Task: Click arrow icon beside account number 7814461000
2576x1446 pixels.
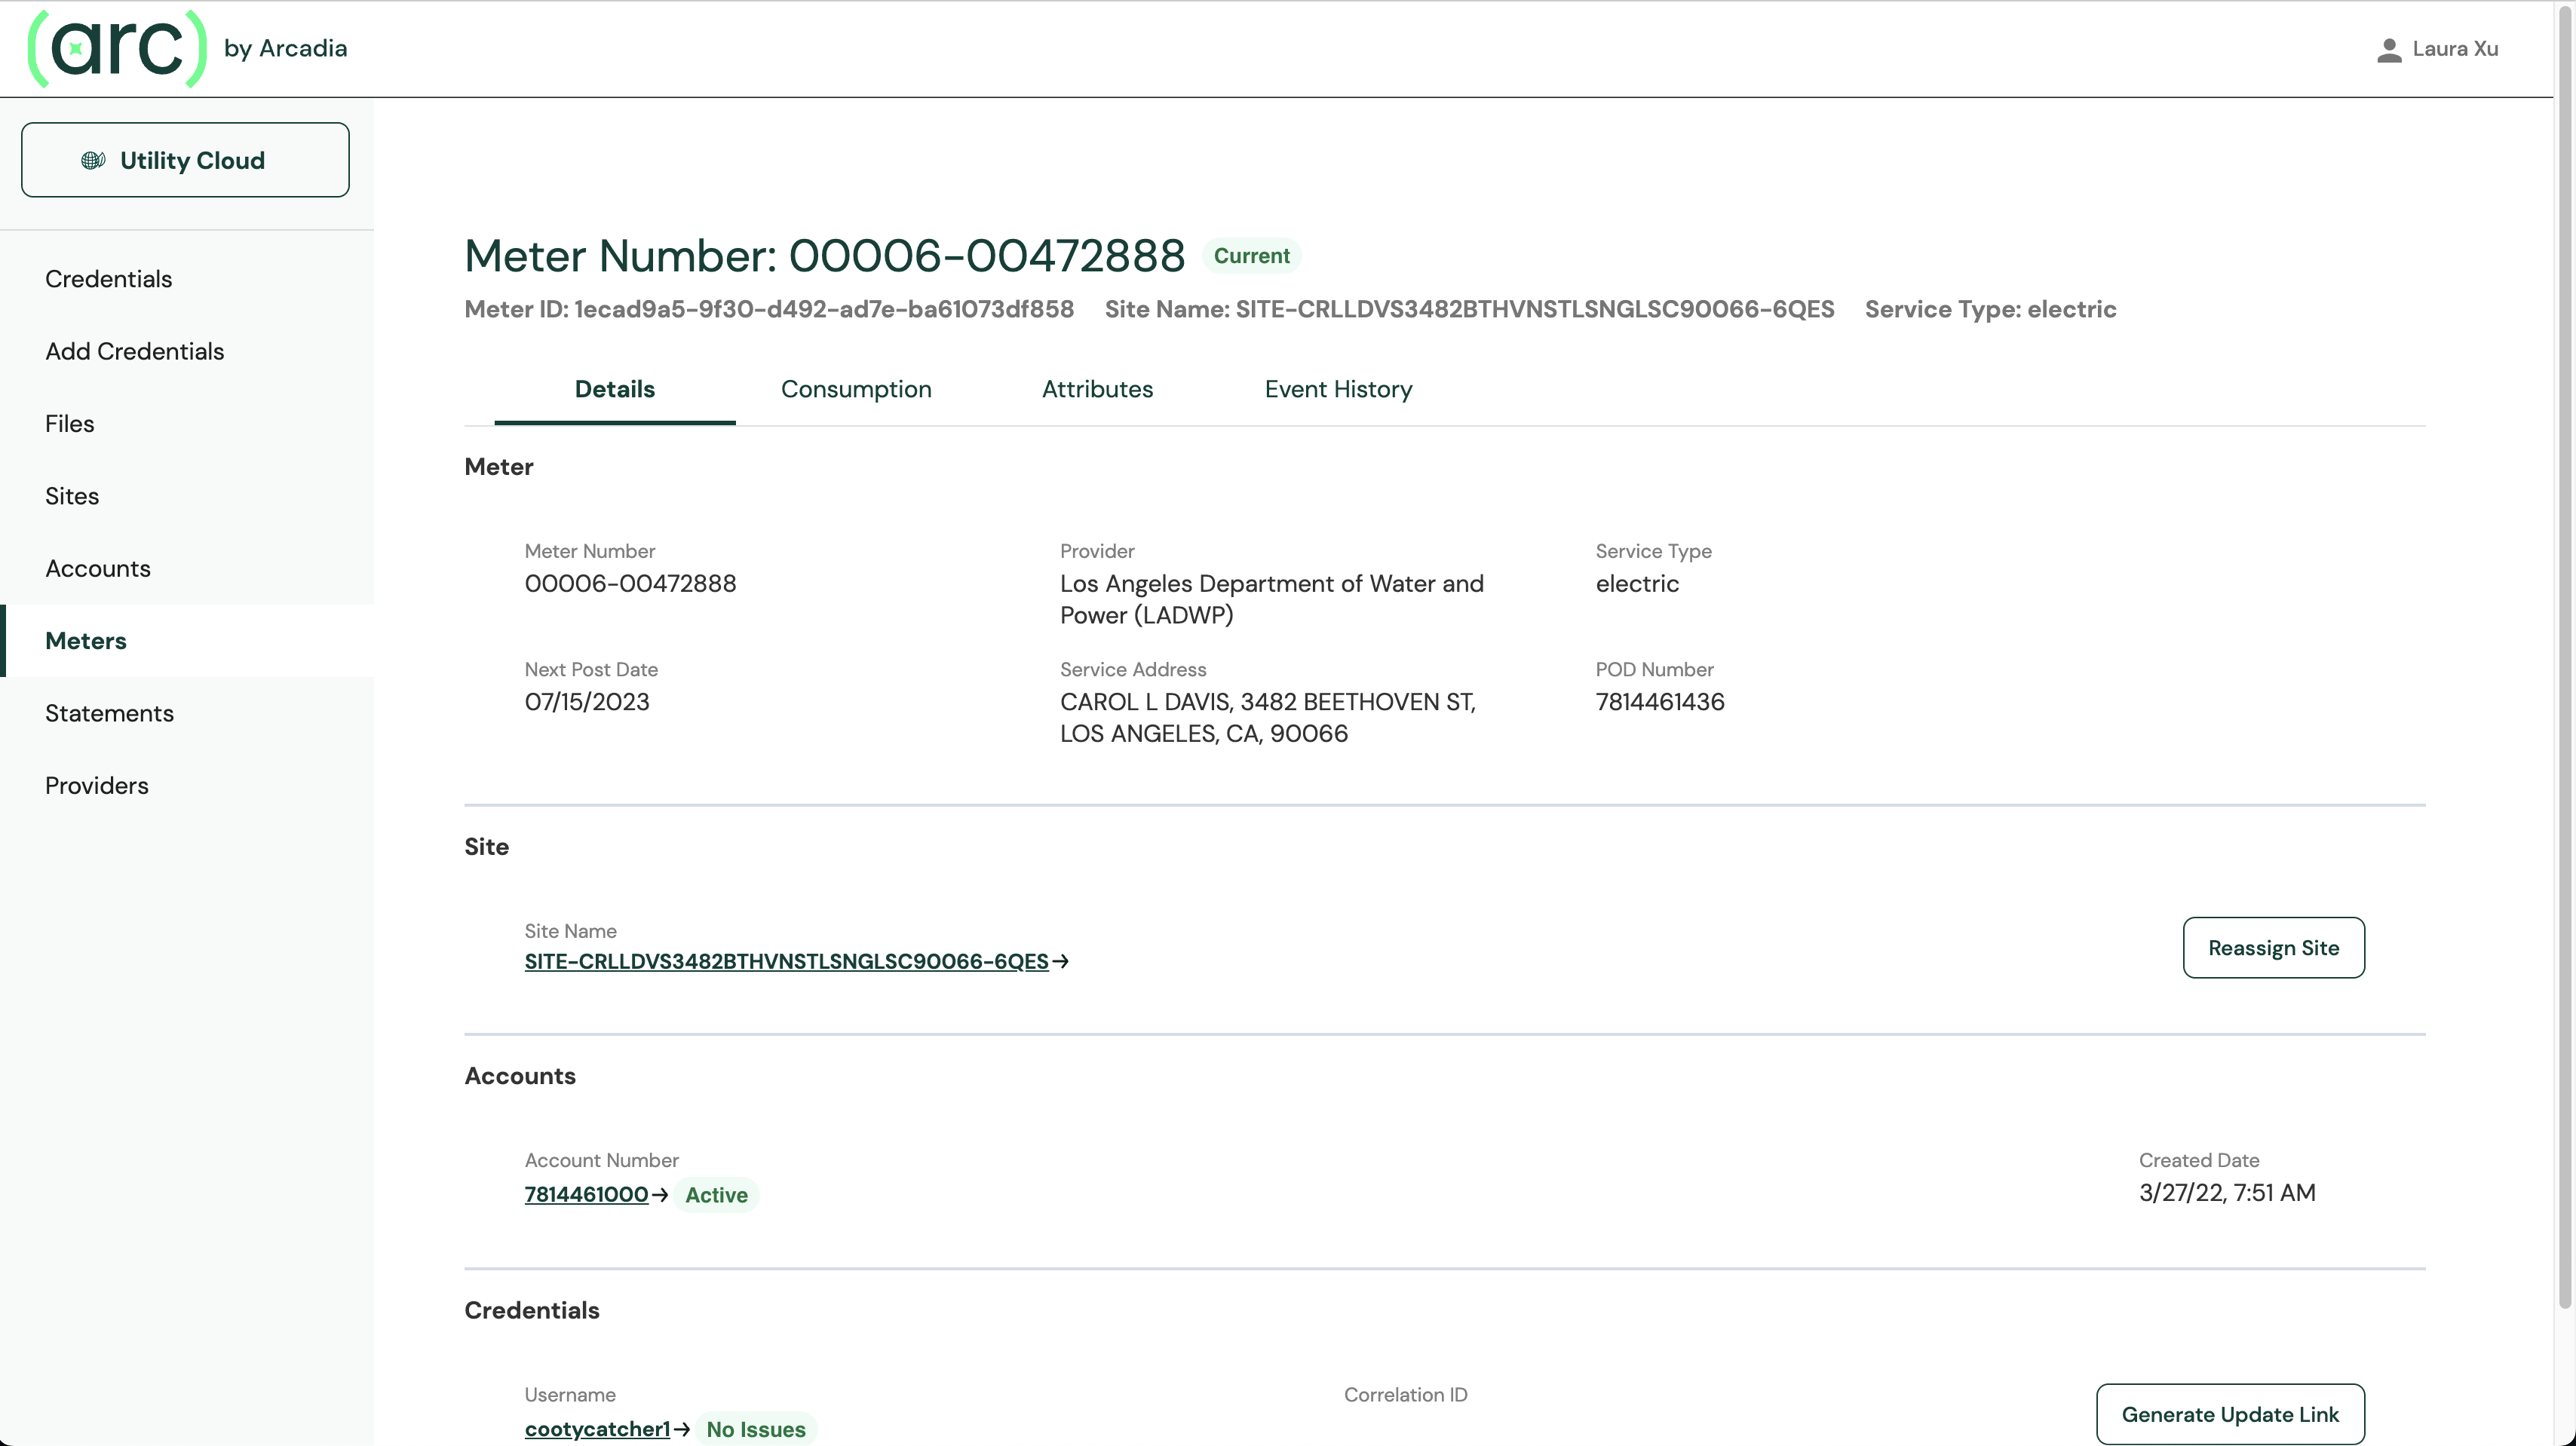Action: [x=660, y=1195]
